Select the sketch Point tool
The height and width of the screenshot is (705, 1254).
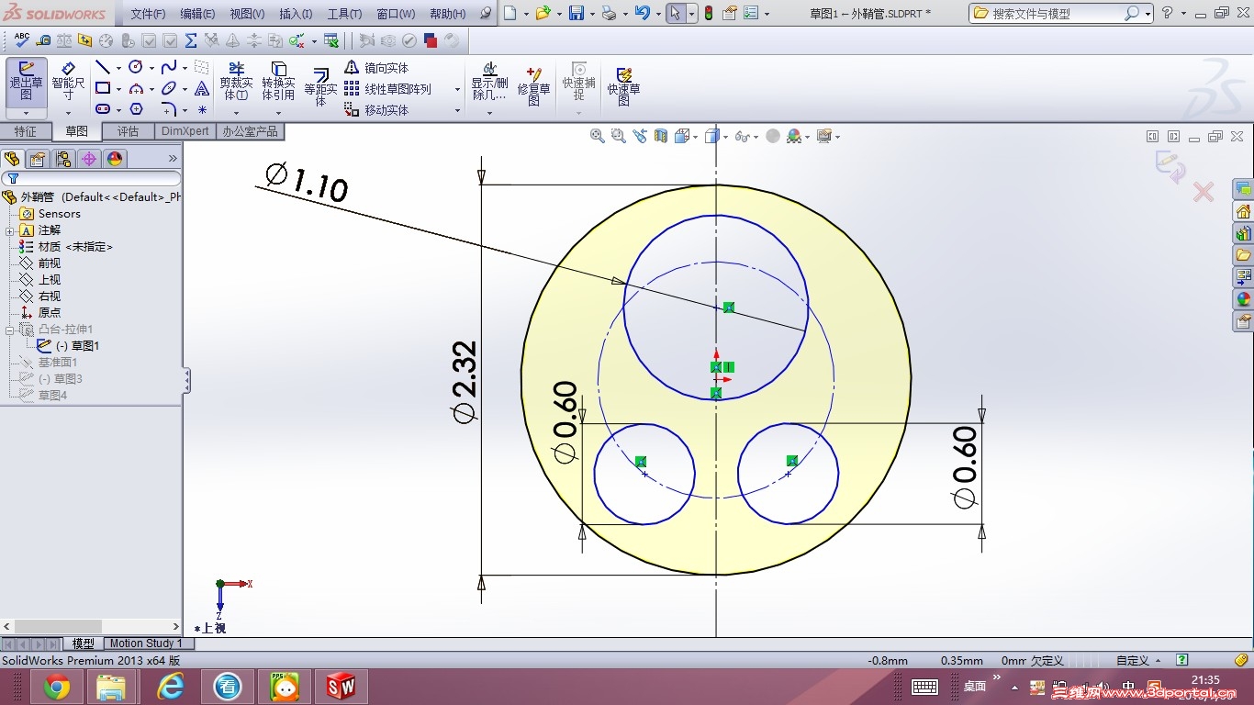202,109
